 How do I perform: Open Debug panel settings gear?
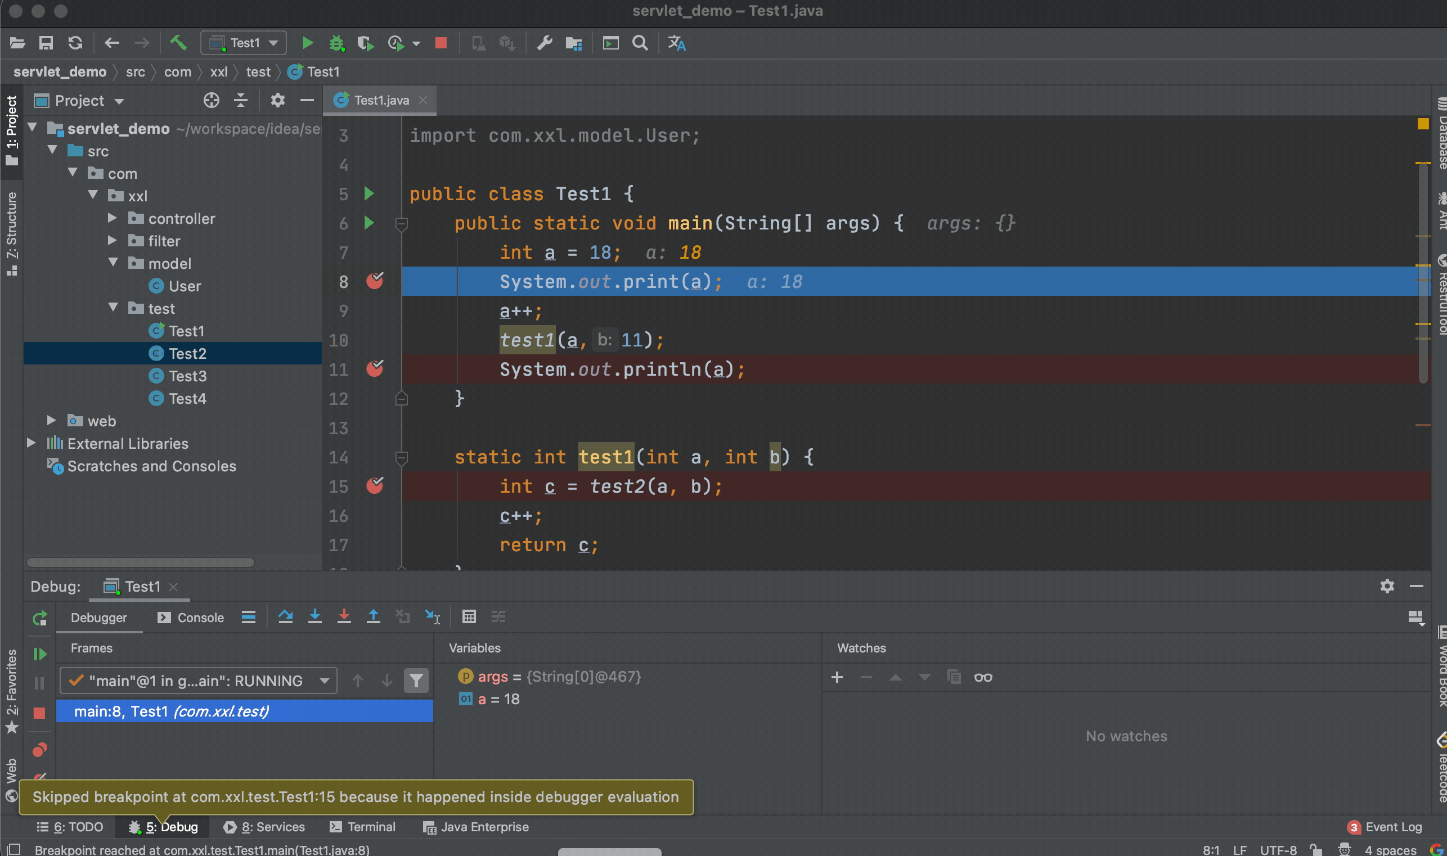1387,587
